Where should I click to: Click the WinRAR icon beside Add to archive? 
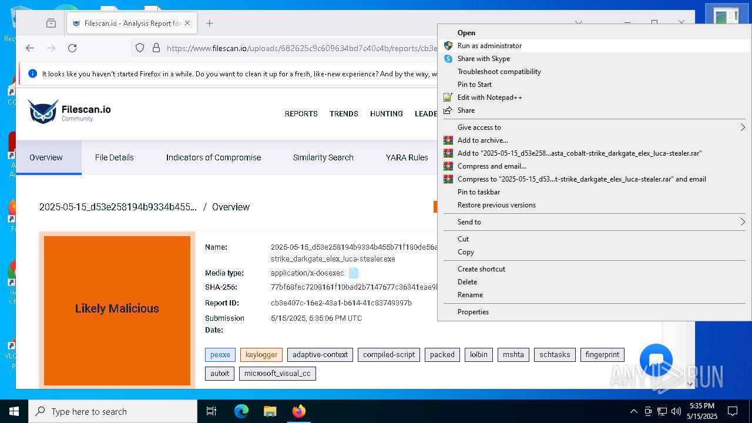tap(448, 140)
